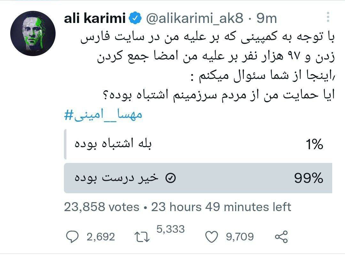
Task: Click the 9m timestamp
Action: click(x=266, y=18)
